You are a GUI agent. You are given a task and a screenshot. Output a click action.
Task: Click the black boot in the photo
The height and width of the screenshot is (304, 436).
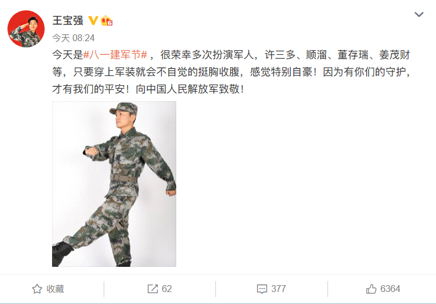61,253
